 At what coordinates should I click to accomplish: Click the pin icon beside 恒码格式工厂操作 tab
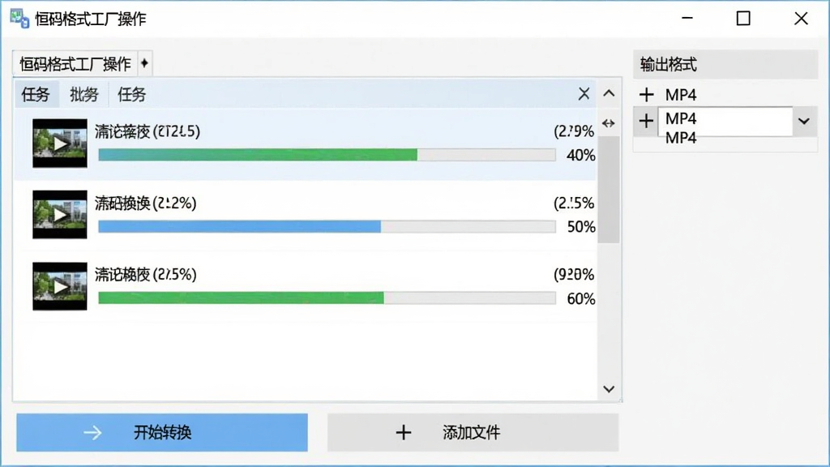click(144, 63)
